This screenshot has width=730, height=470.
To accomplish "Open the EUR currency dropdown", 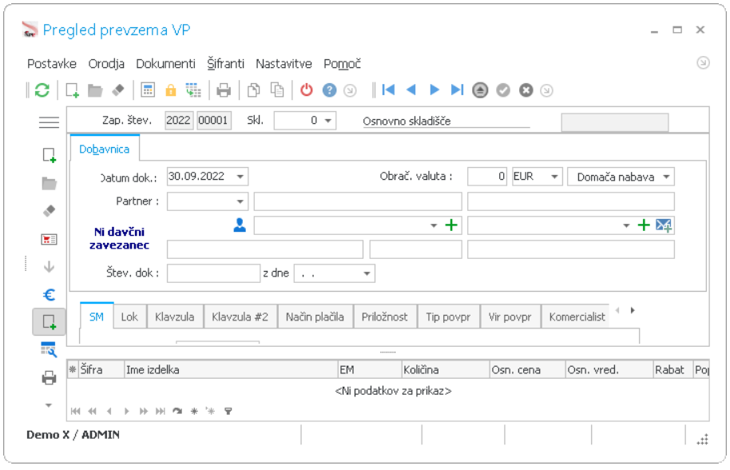I will click(554, 177).
